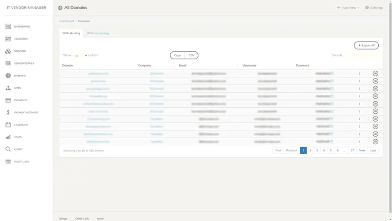Expand the Add New dropdown

coord(348,8)
